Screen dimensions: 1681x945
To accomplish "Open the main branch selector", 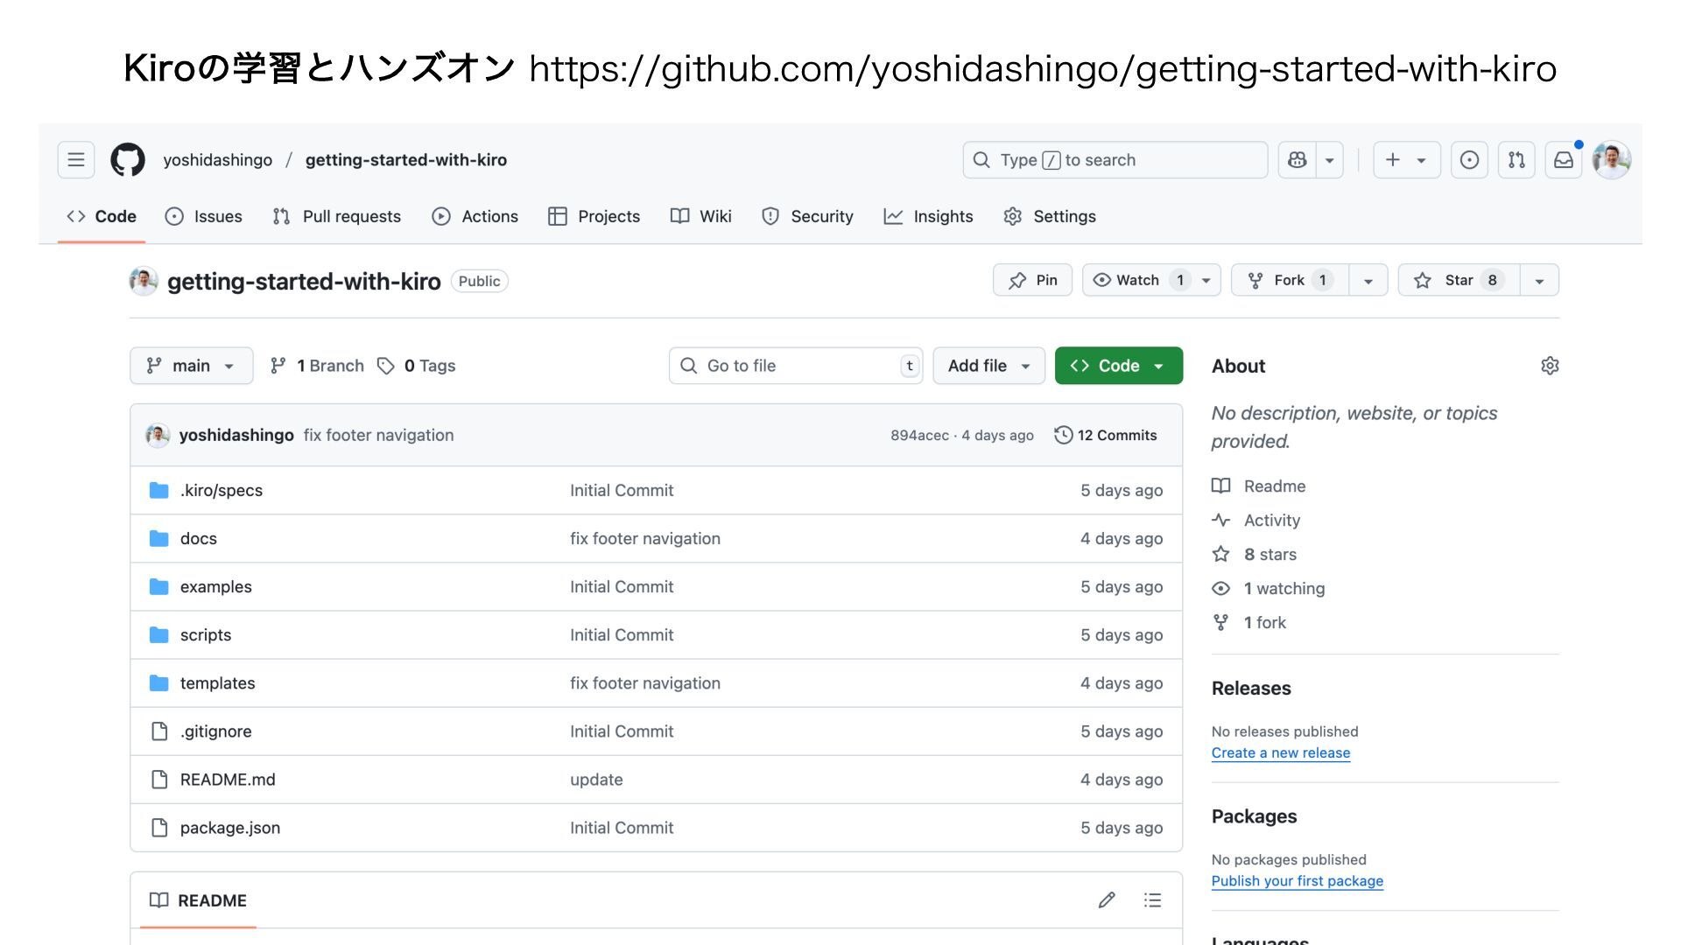I will click(x=191, y=366).
